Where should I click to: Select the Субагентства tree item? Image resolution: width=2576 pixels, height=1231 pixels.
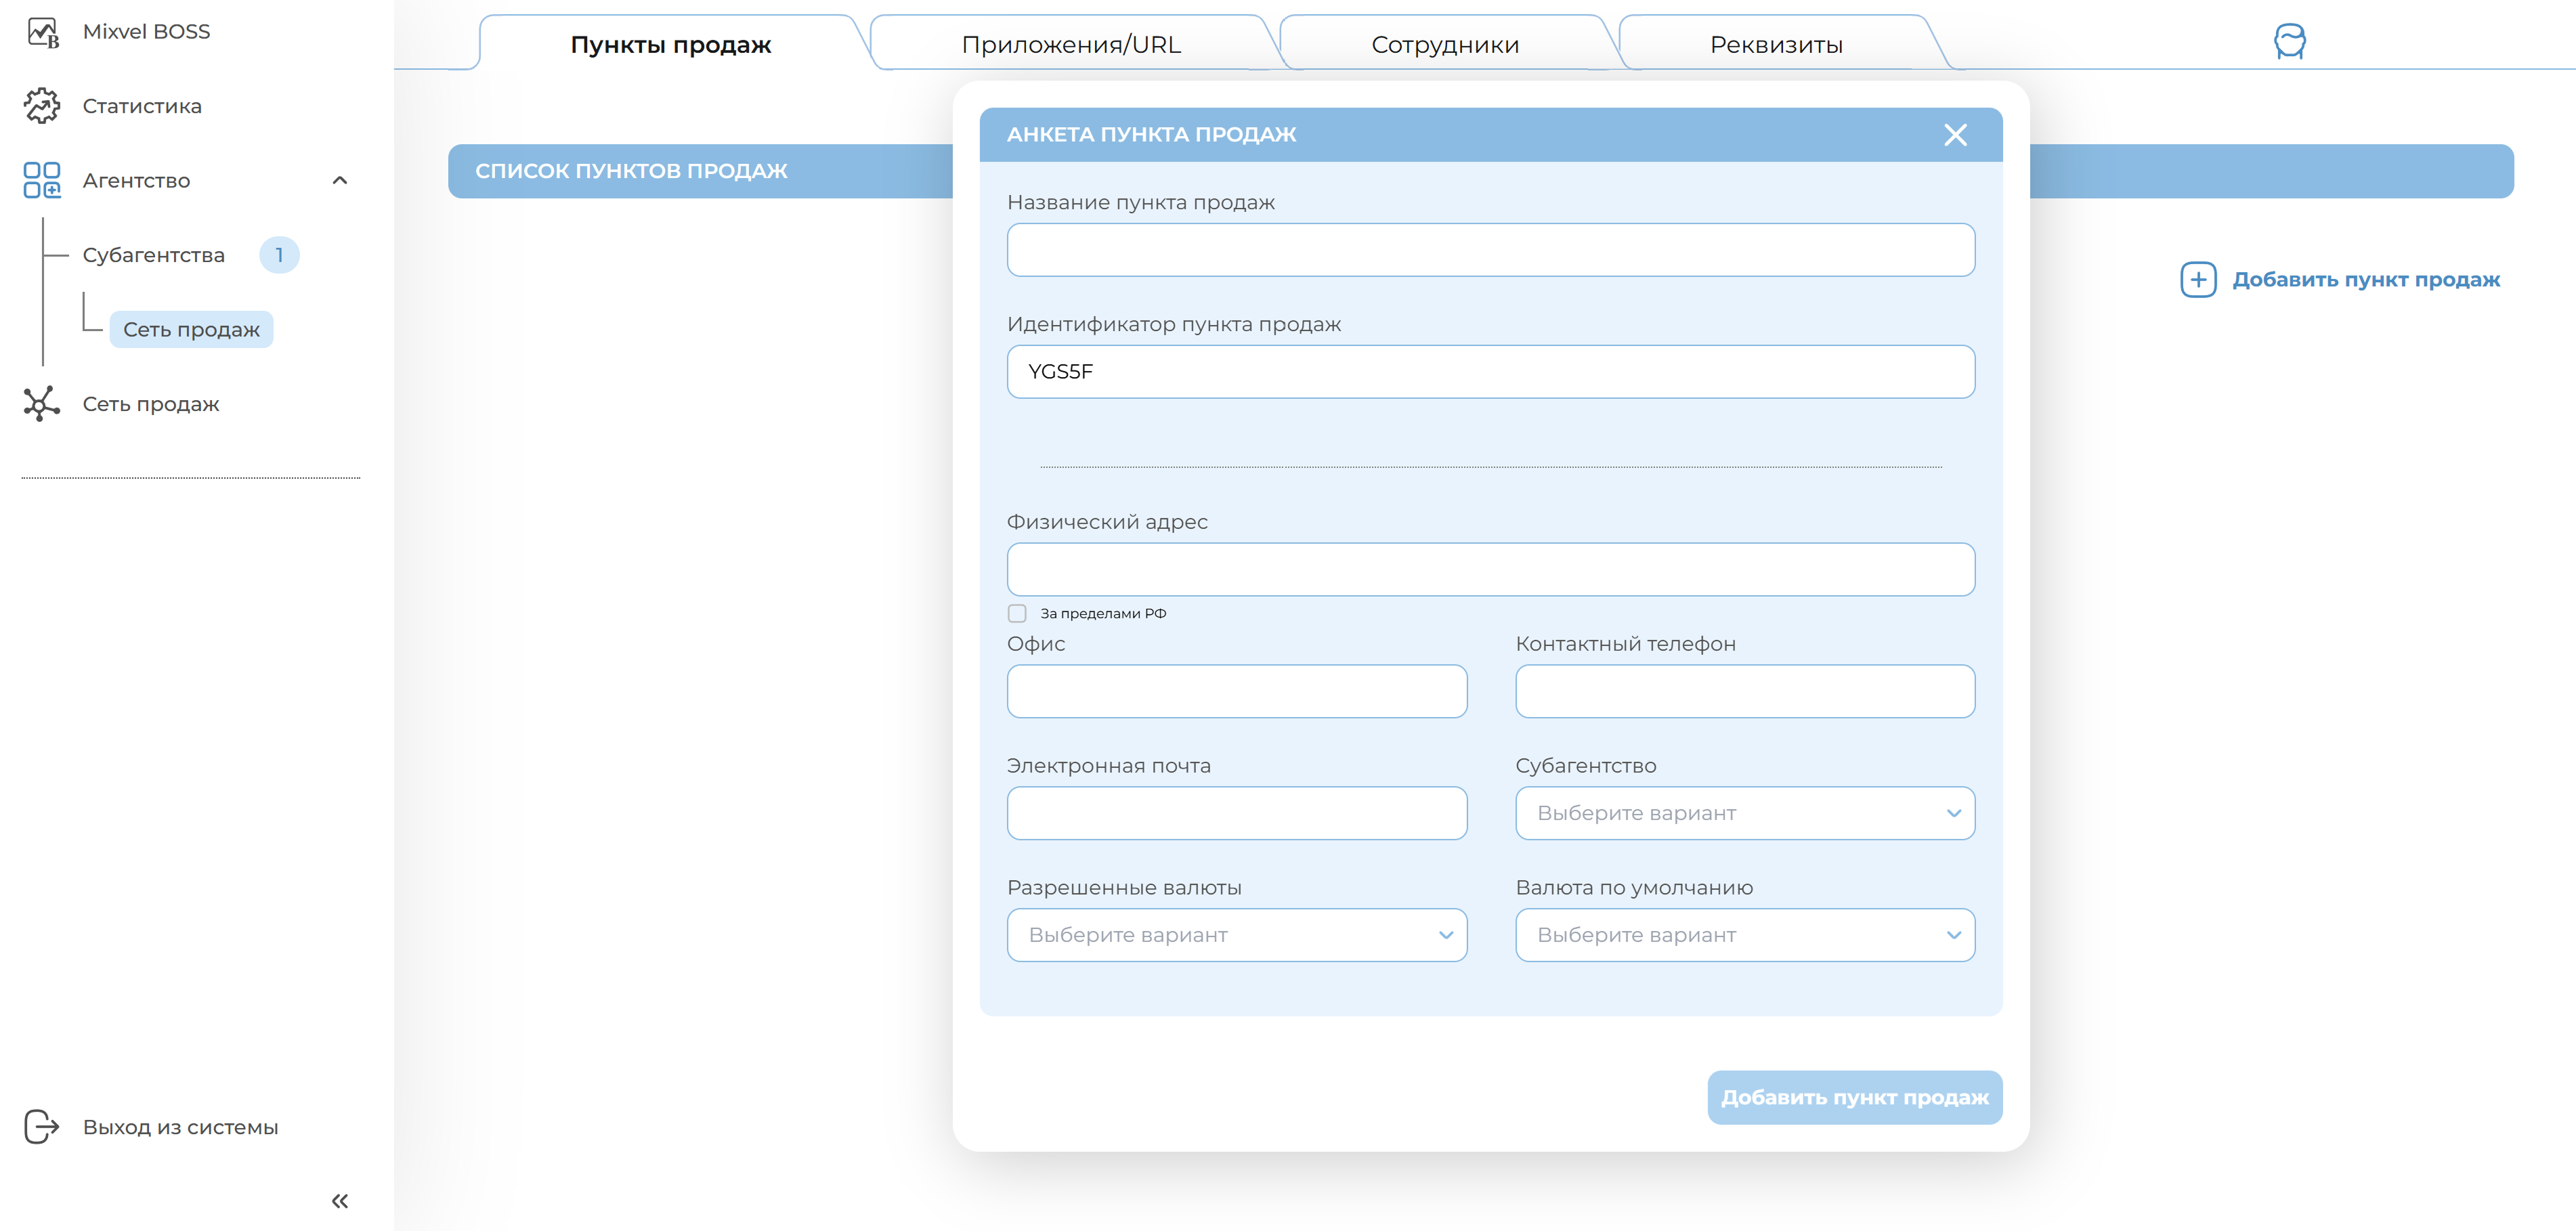(x=154, y=255)
